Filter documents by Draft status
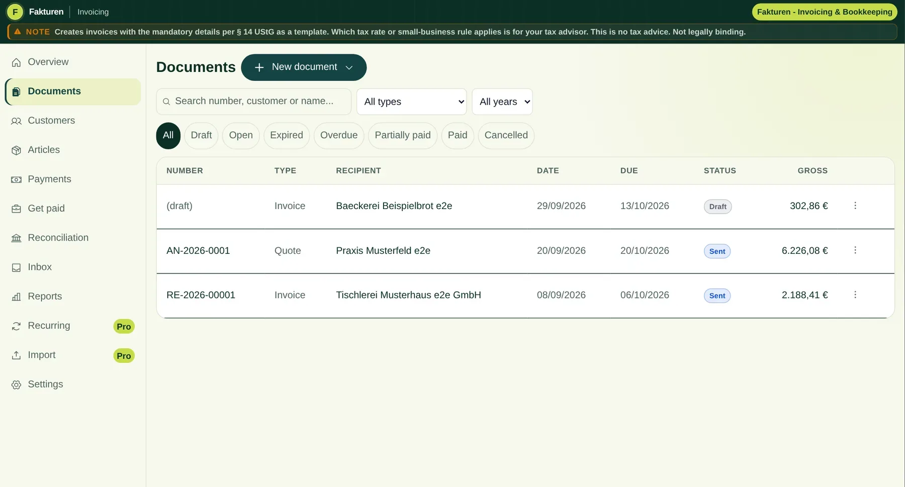The height and width of the screenshot is (487, 905). click(201, 135)
